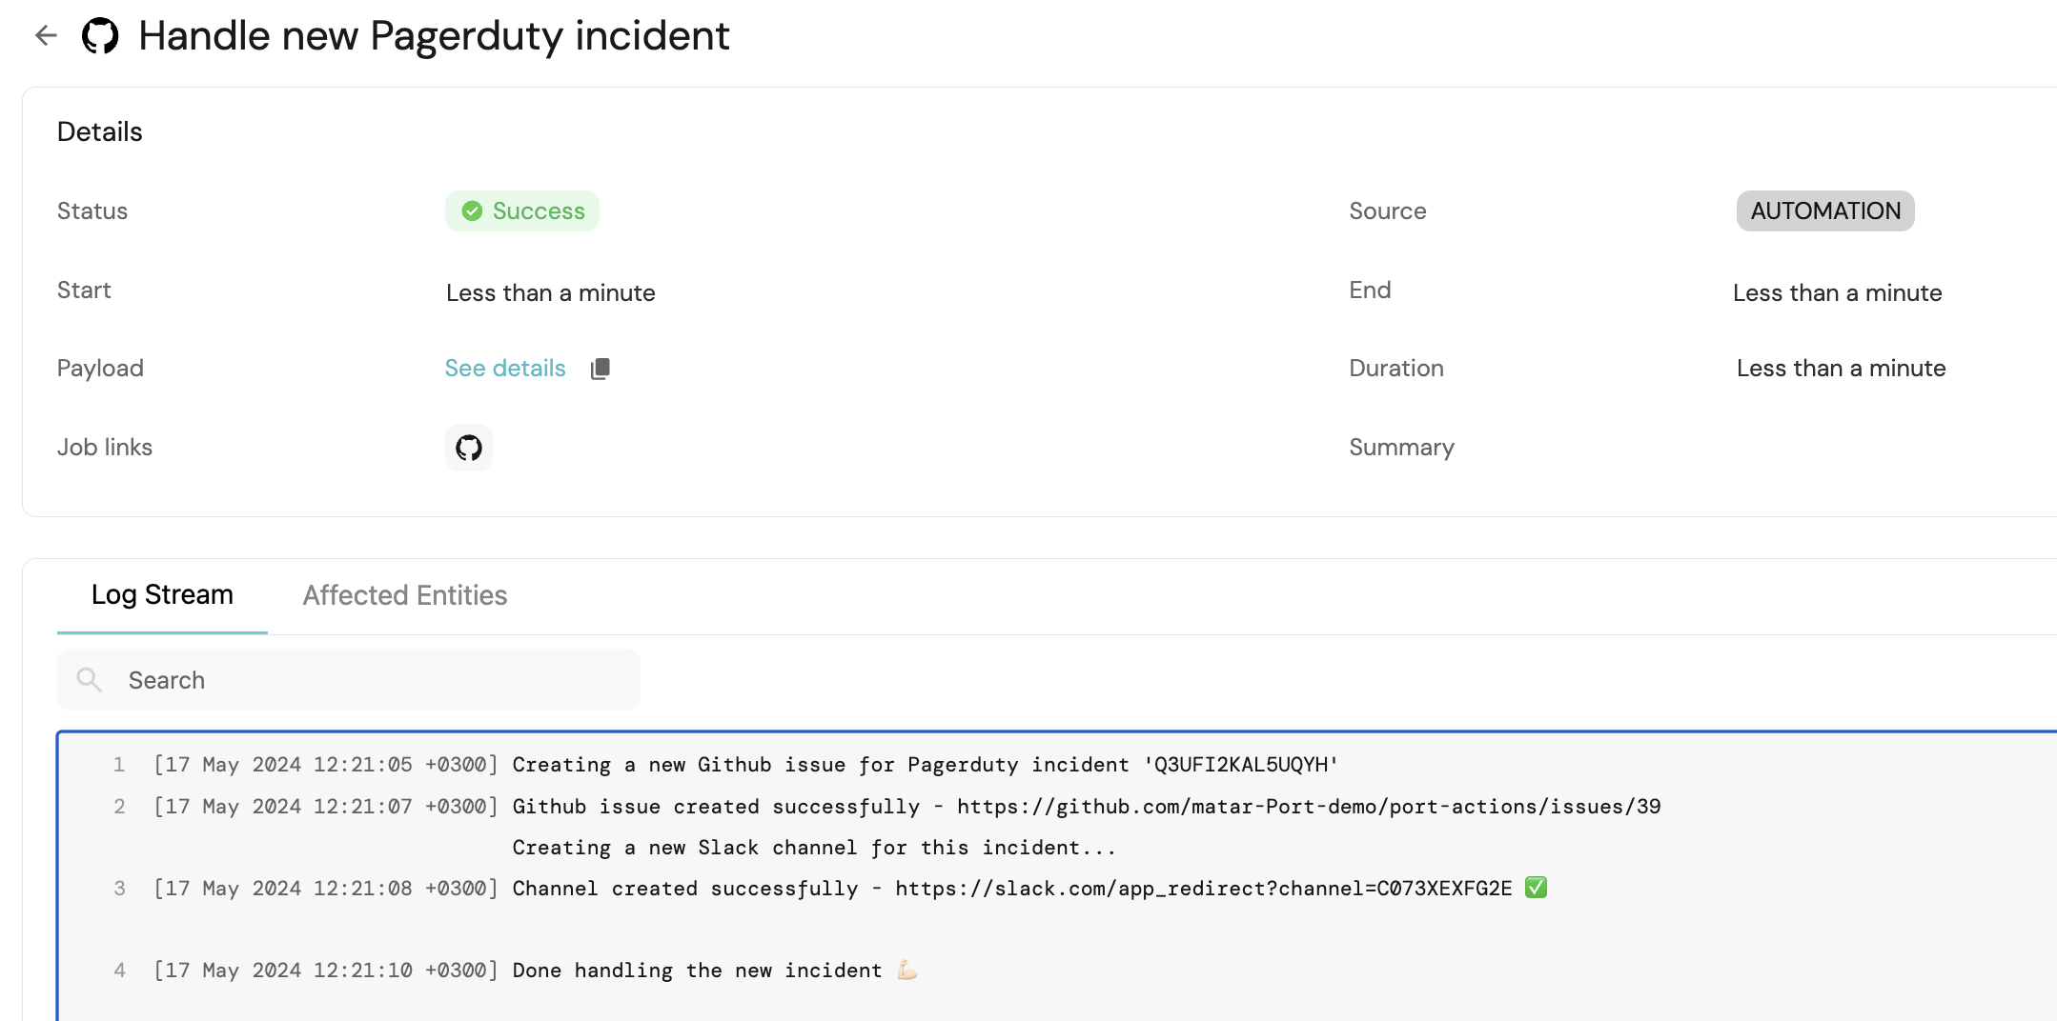Switch to the Affected Entities tab

(x=404, y=595)
